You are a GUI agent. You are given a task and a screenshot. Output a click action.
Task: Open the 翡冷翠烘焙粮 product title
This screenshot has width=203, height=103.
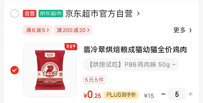coord(135,50)
